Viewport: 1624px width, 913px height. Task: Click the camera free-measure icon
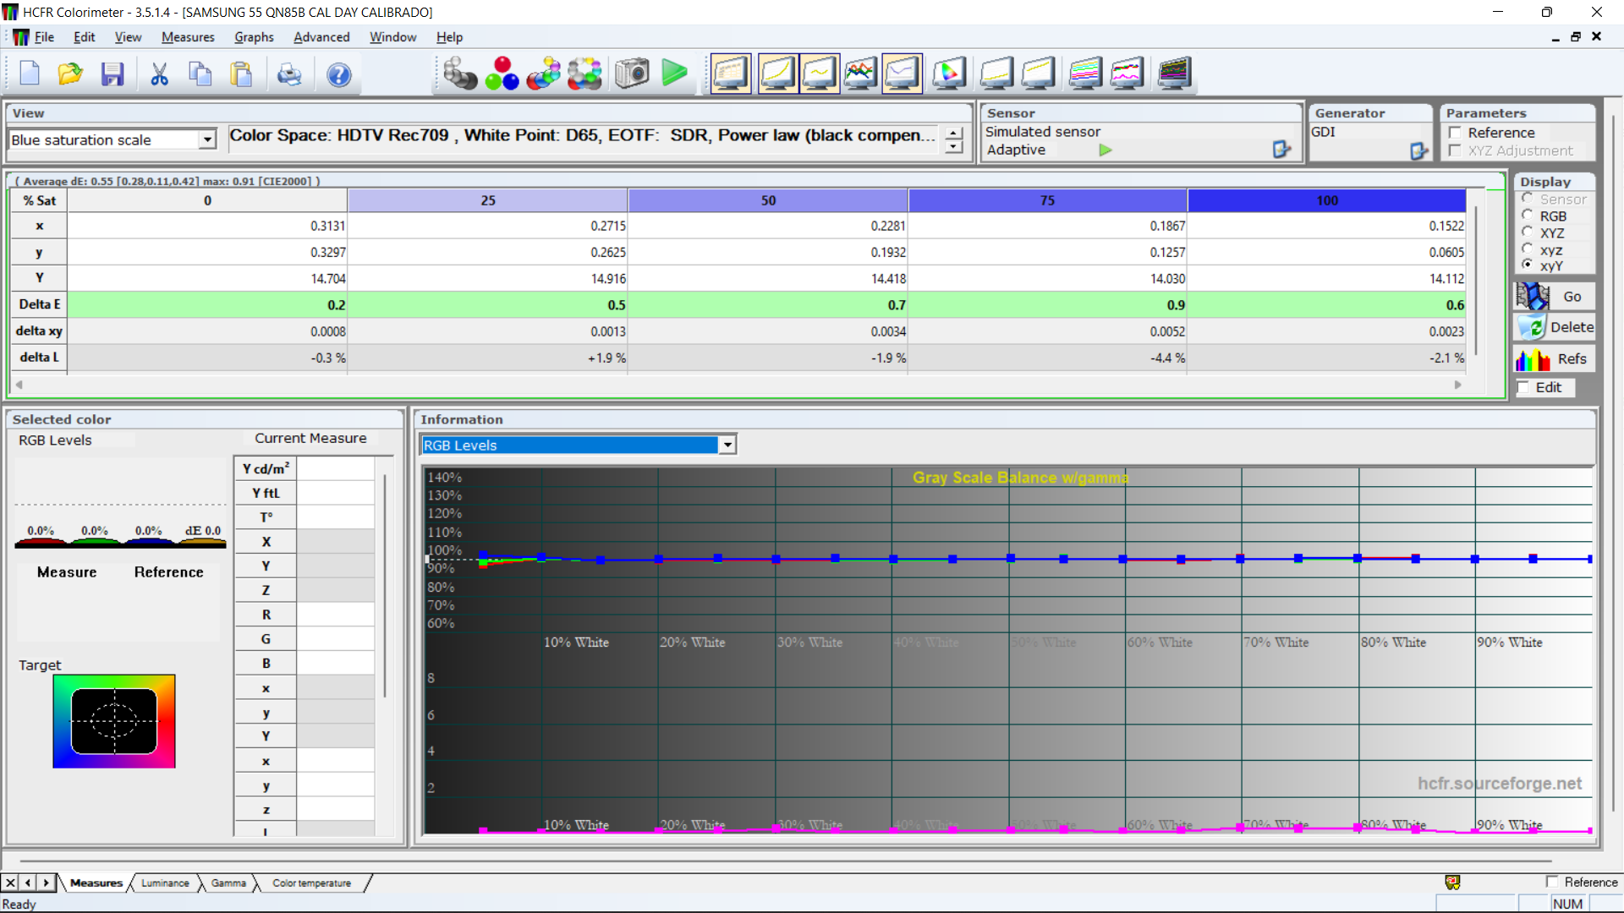click(x=632, y=74)
